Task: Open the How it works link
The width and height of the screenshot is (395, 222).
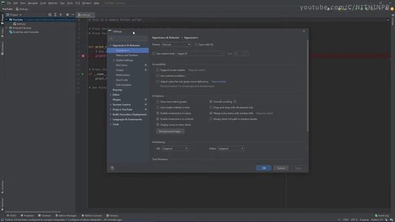Action: click(218, 81)
